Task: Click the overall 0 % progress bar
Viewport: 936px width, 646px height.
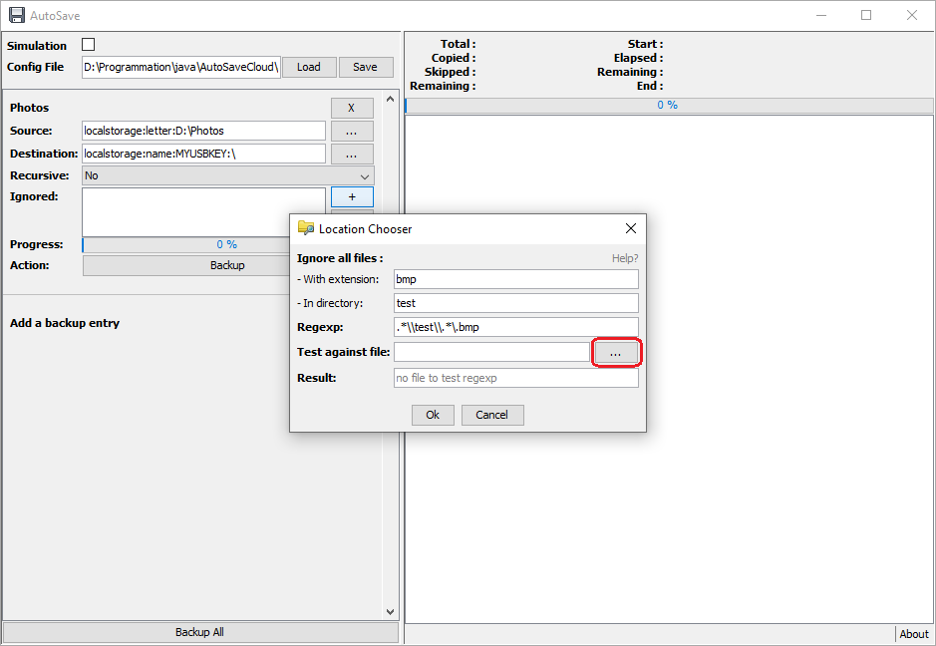Action: [x=669, y=105]
